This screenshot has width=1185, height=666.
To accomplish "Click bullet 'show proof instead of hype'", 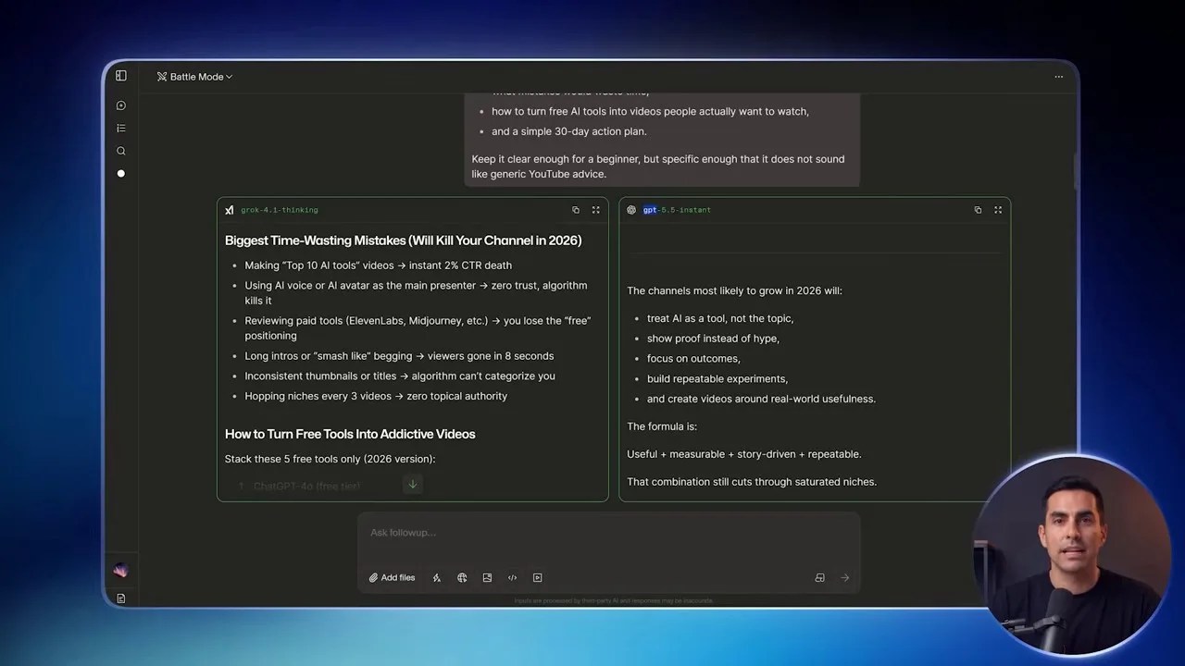I will [713, 339].
